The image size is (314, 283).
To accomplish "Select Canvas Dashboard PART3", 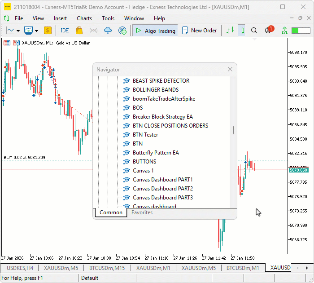I will [x=162, y=198].
